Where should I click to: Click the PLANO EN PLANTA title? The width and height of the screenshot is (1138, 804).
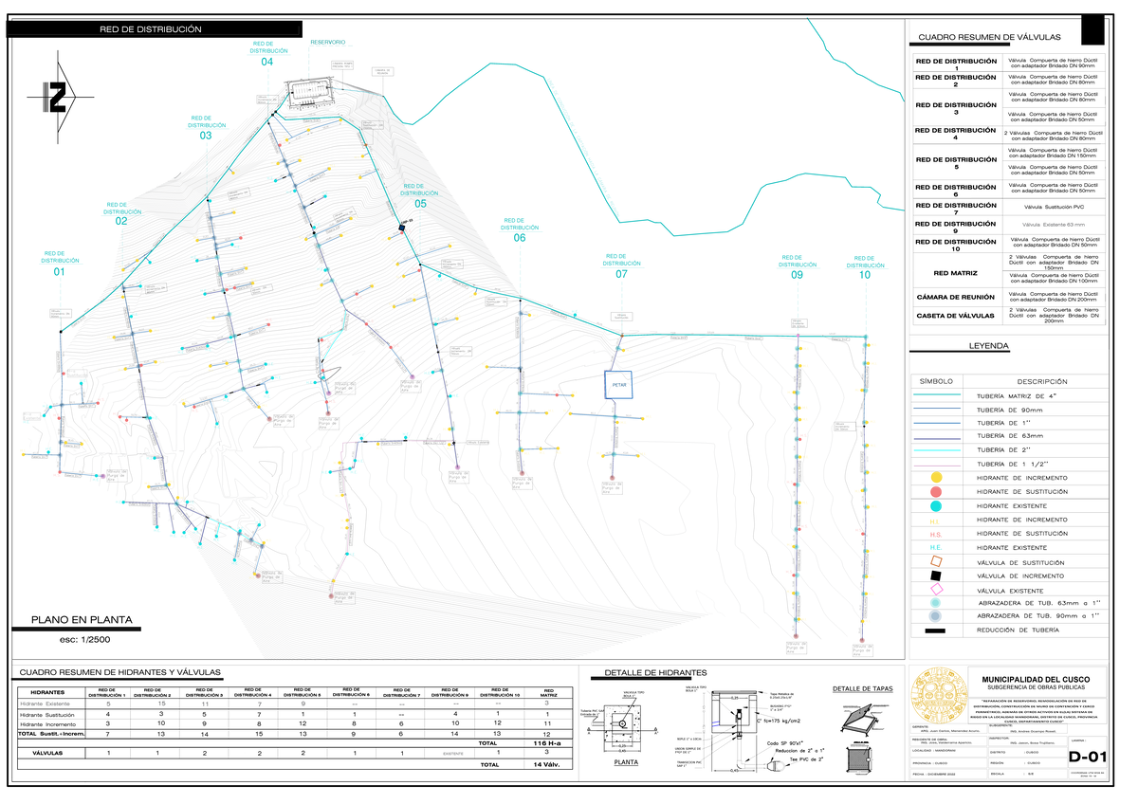point(83,621)
